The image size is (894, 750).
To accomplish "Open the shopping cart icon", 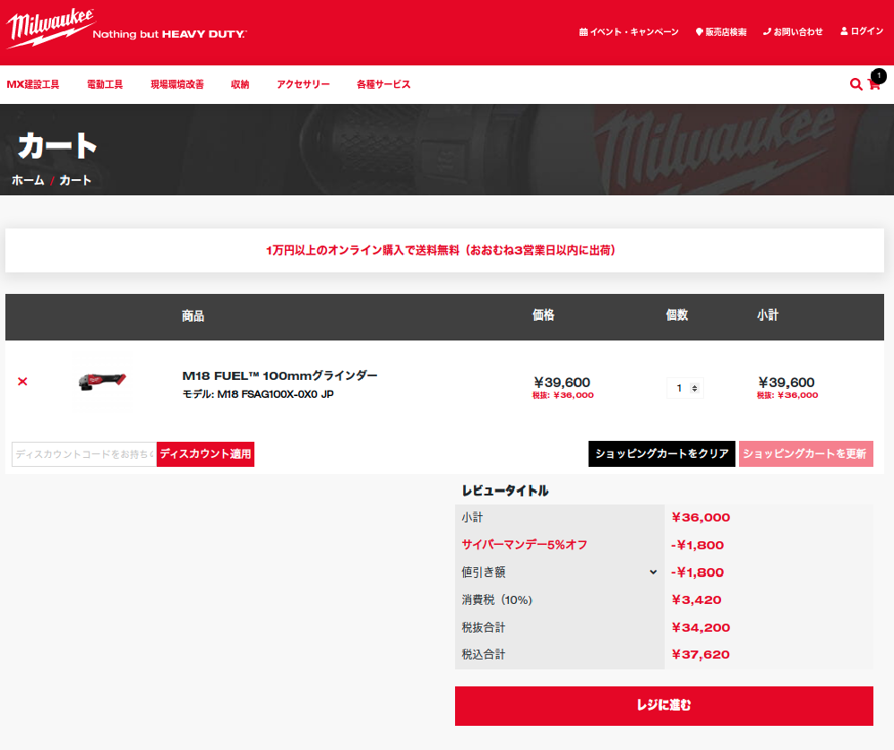I will click(x=873, y=84).
